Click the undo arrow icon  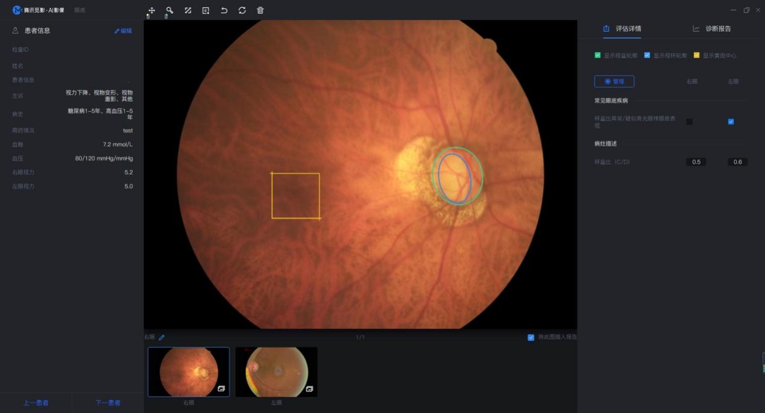point(224,10)
